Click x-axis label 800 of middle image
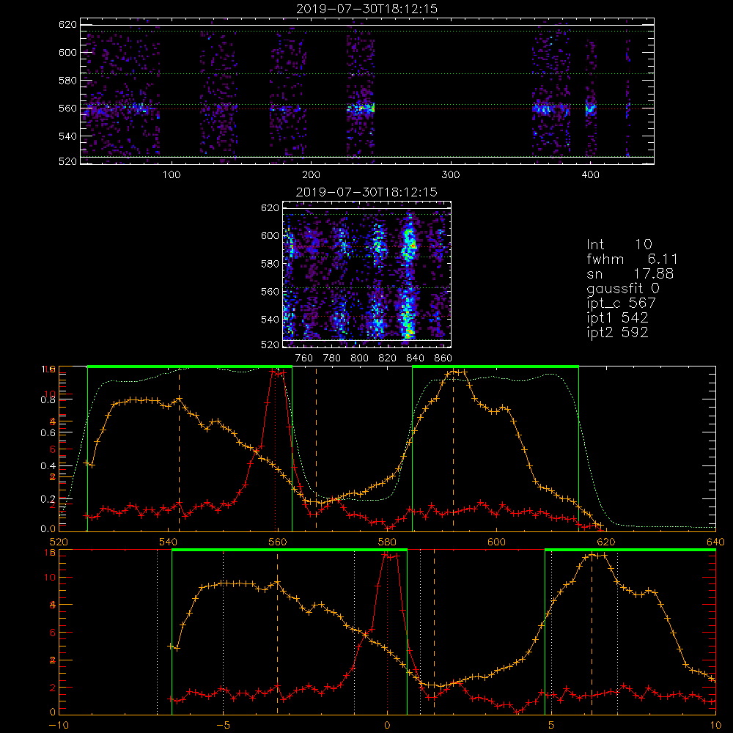This screenshot has width=733, height=733. (x=359, y=358)
